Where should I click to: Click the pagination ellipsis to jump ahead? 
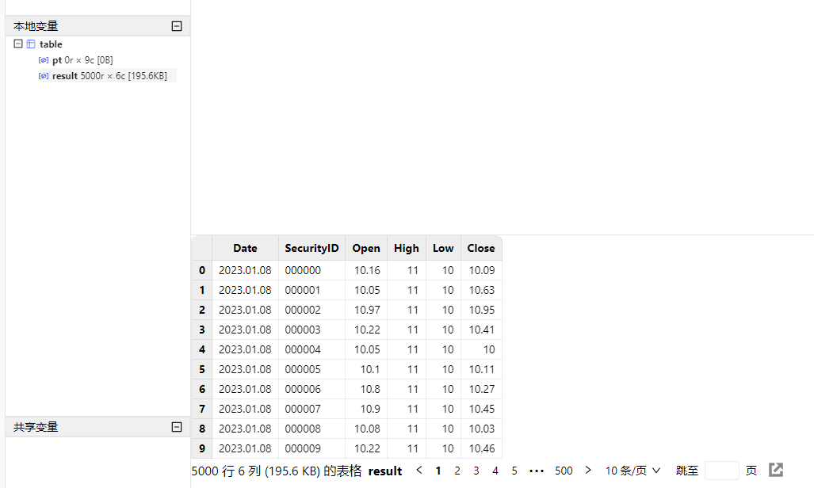click(x=537, y=471)
